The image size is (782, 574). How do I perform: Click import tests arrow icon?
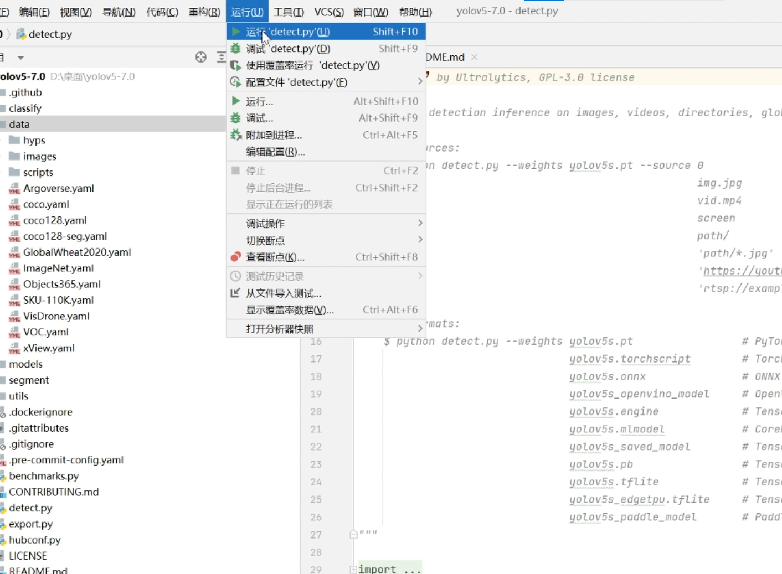(x=236, y=293)
